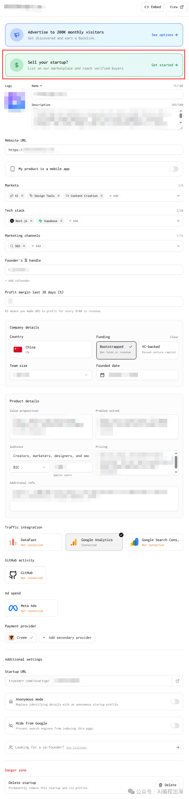Connect GitHub activity card
The width and height of the screenshot is (189, 799).
pyautogui.click(x=25, y=575)
